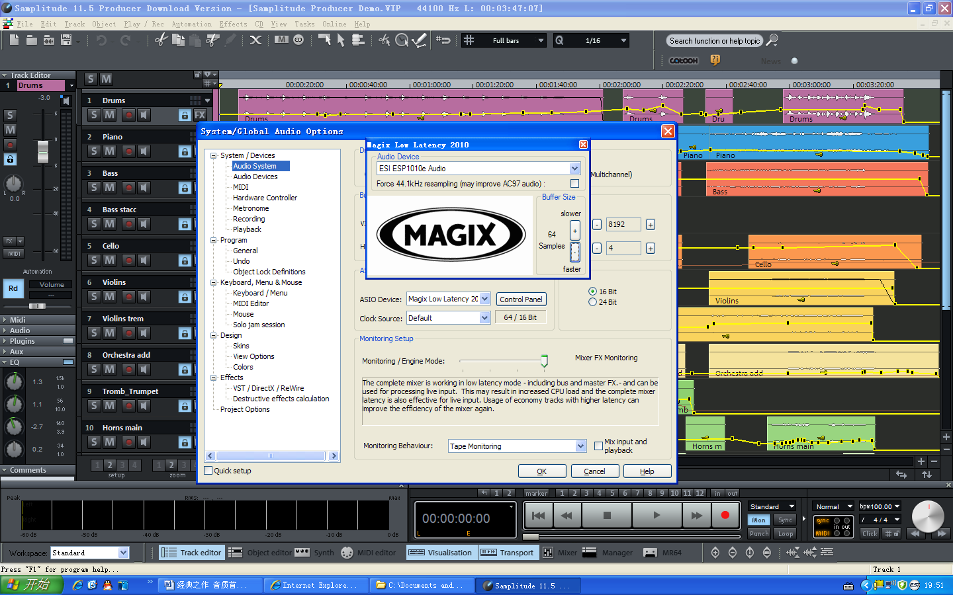Click the Search function or help field

point(715,40)
